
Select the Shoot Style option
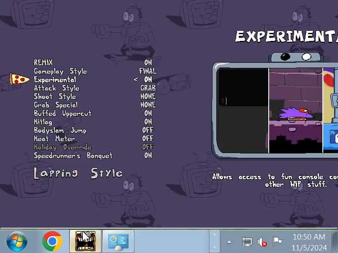click(55, 97)
